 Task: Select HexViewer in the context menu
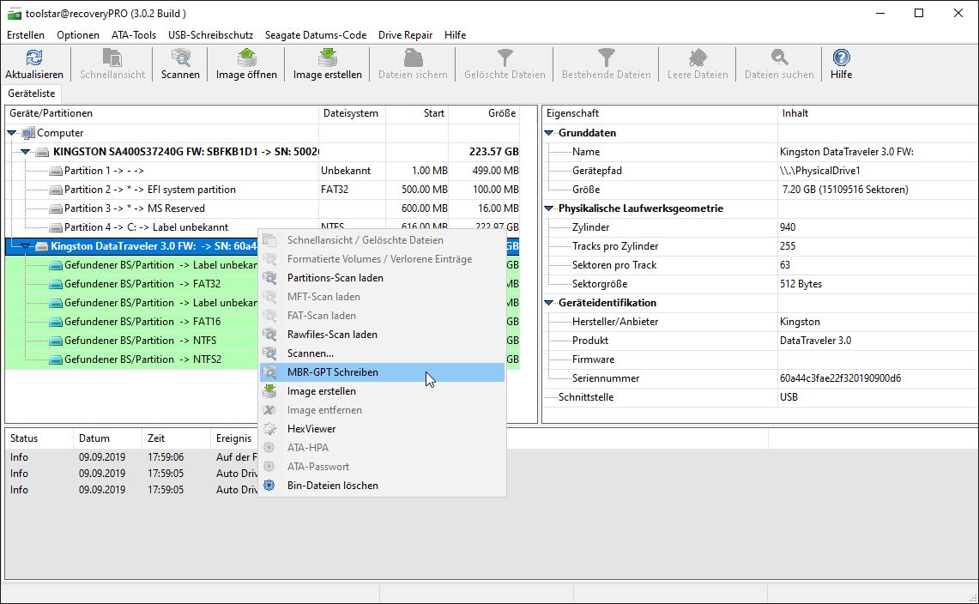311,429
